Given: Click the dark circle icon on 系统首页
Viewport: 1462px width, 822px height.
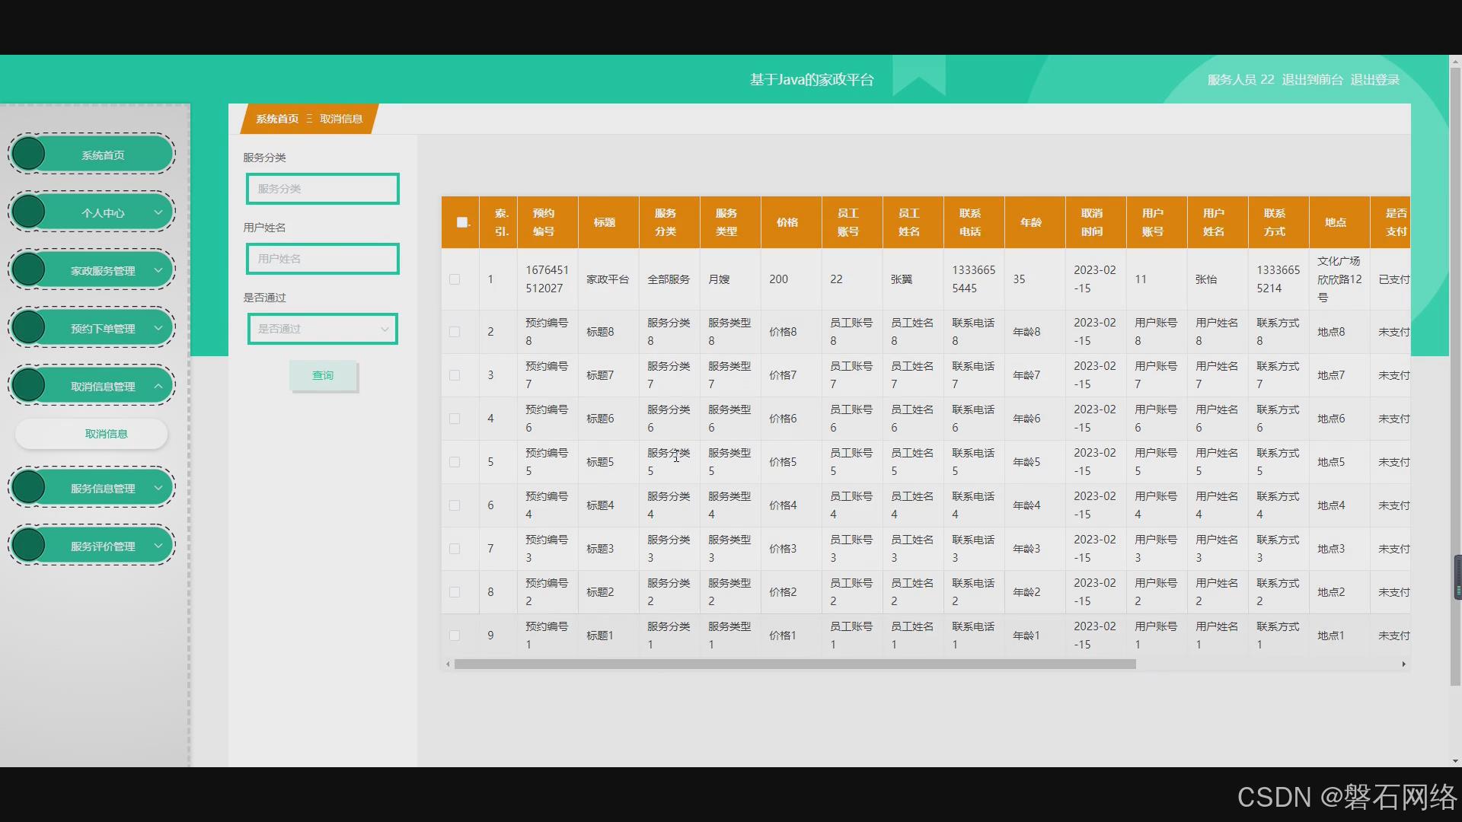Looking at the screenshot, I should [x=29, y=154].
